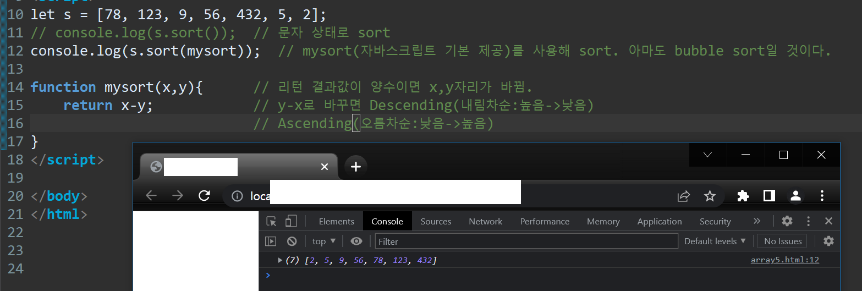Reload the page with the refresh icon

tap(205, 196)
